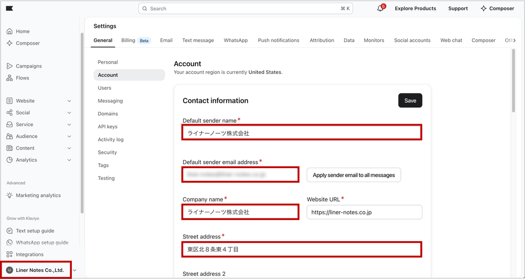The image size is (525, 279).
Task: Click the Street address field
Action: pyautogui.click(x=301, y=250)
